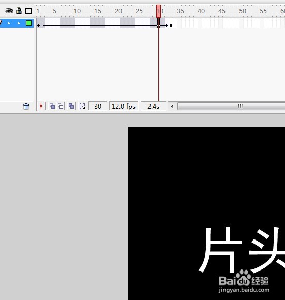Click the ruler at frame 40
Screen dimensions: 285x300
coord(201,11)
